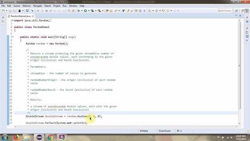Click the Previous Annotation icon
Image resolution: width=250 pixels, height=141 pixels.
pos(157,11)
